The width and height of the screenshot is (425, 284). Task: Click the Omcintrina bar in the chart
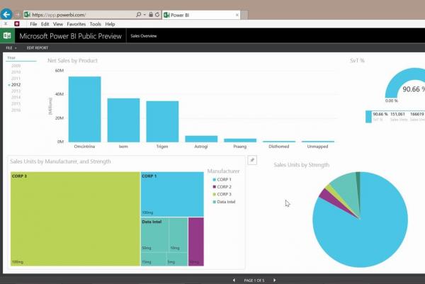[x=84, y=108]
